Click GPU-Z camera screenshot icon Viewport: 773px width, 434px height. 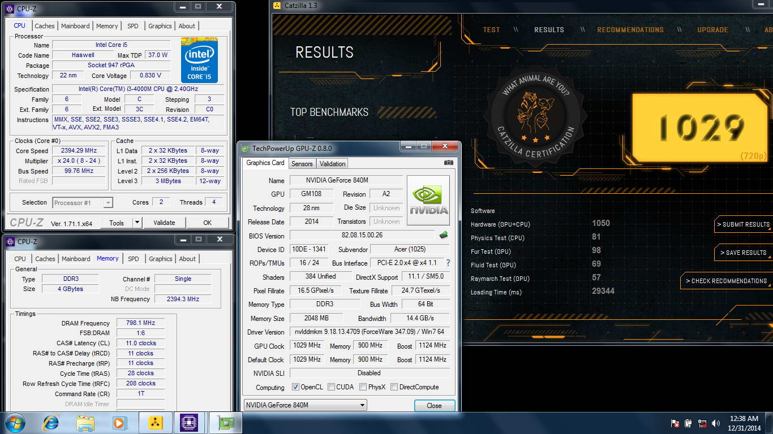449,163
